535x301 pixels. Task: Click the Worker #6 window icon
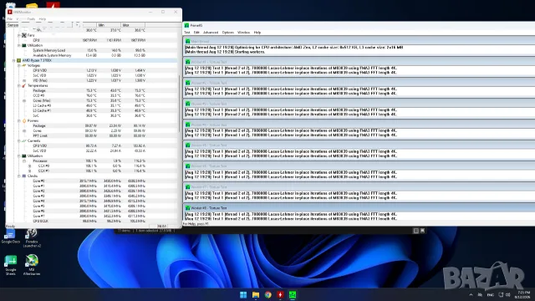[x=187, y=166]
